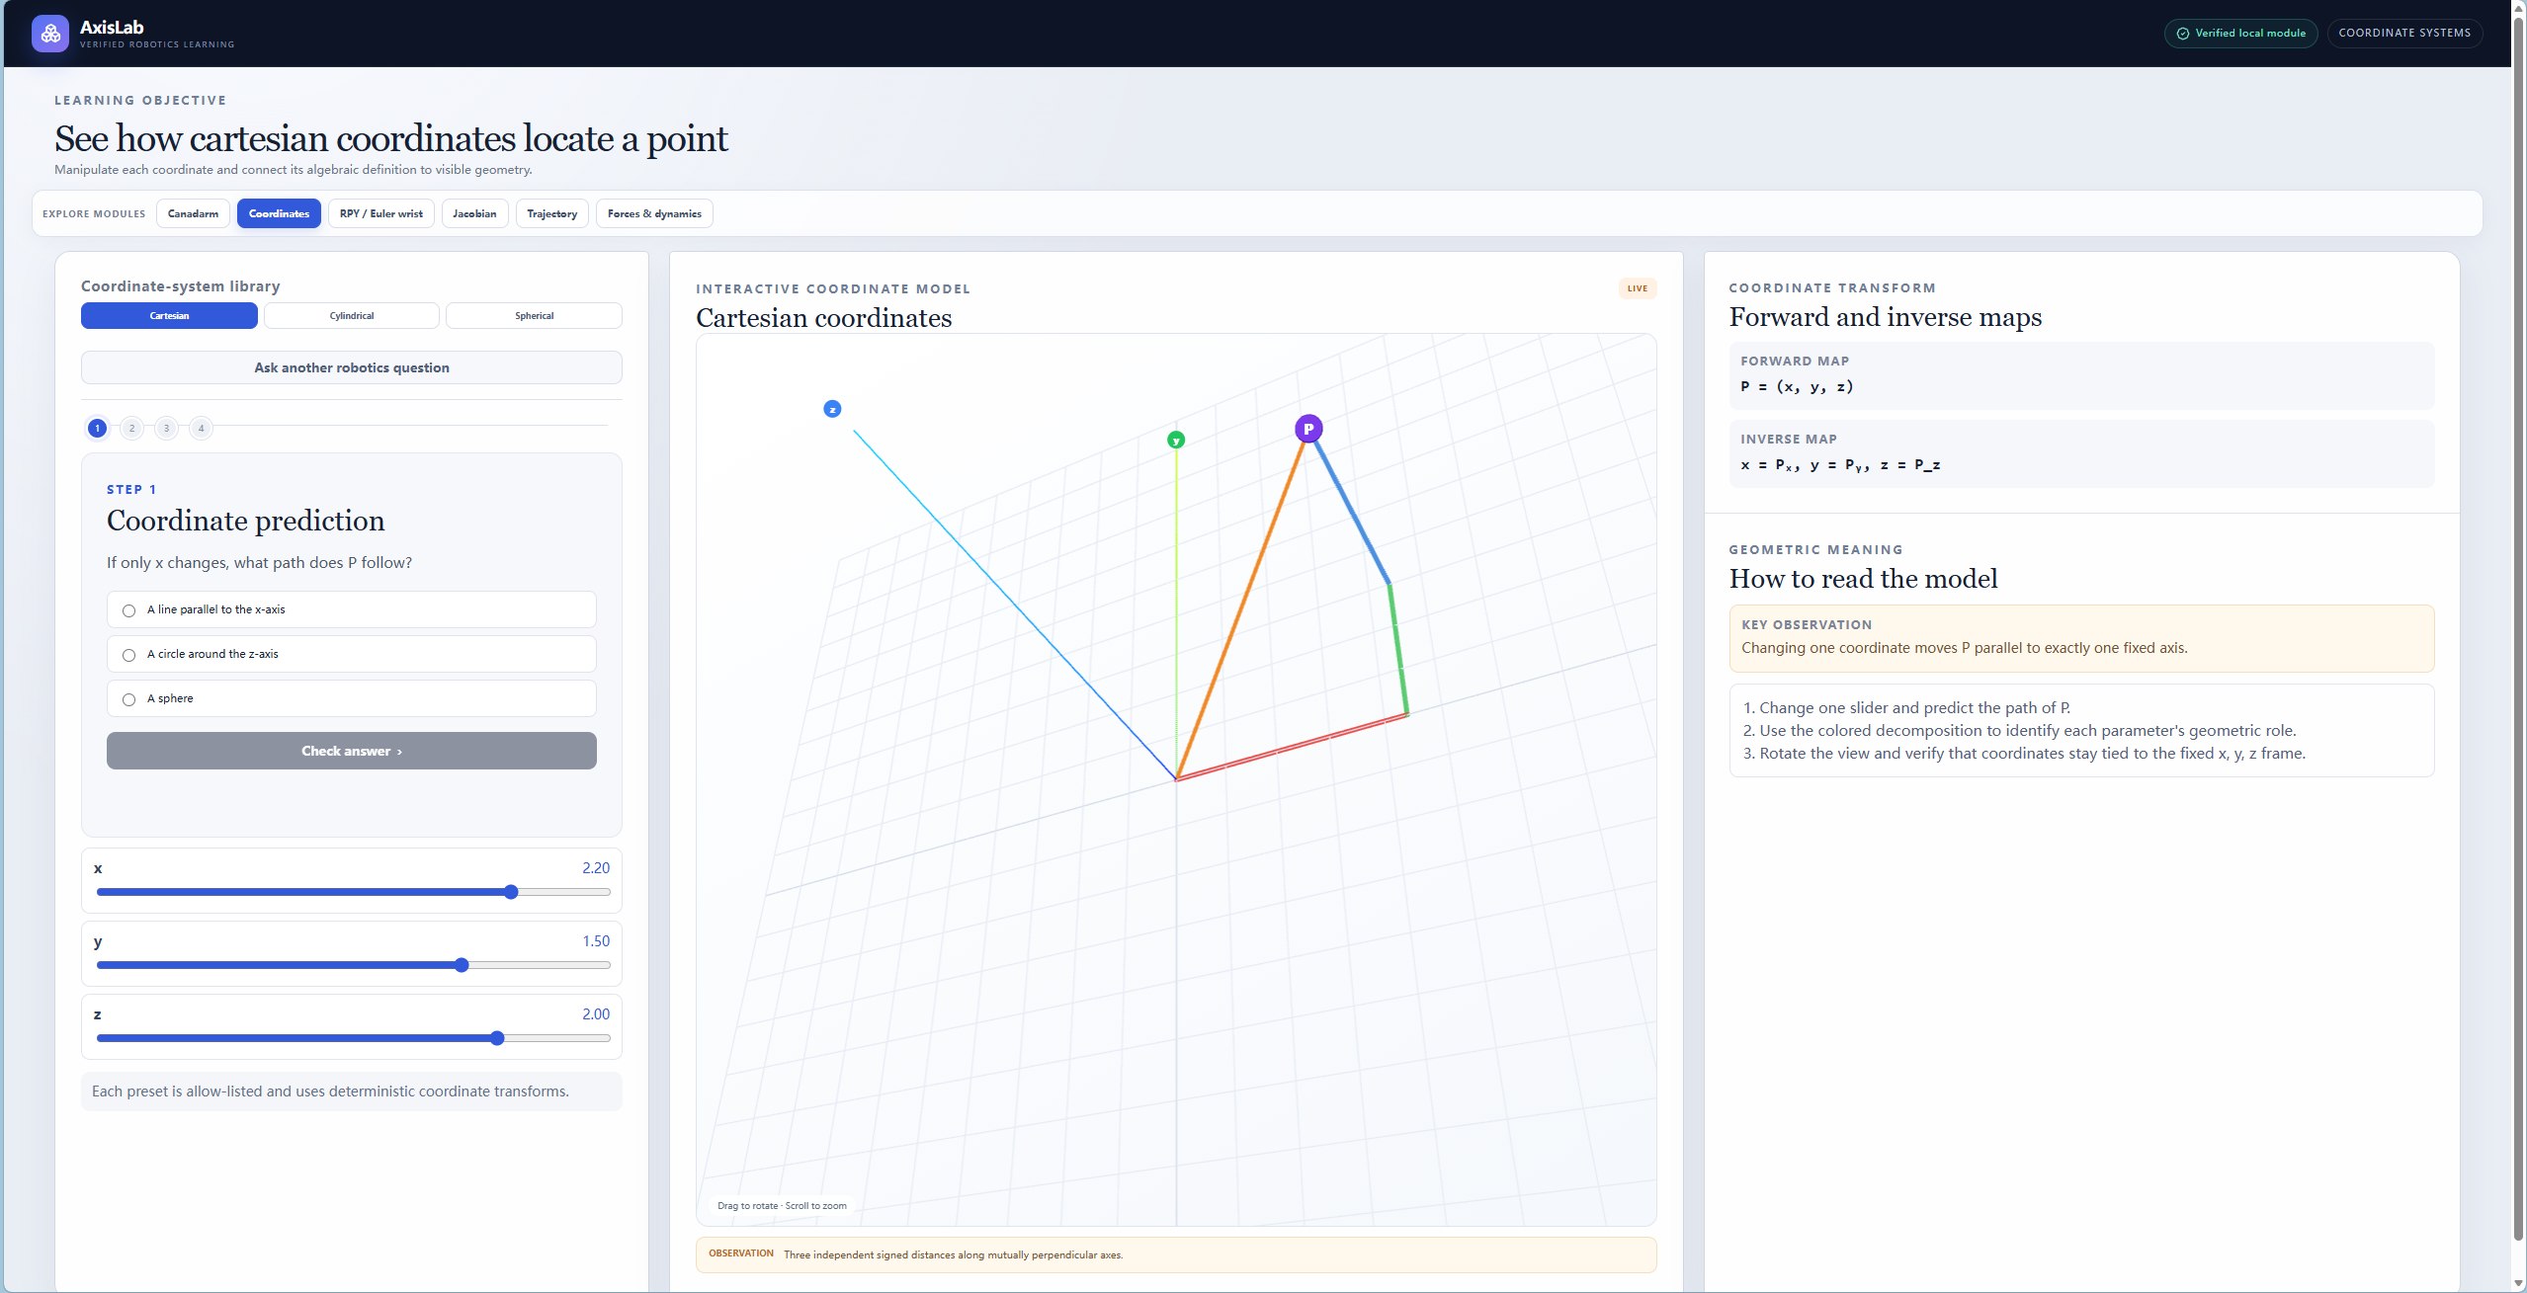Adjust the x coordinate slider handle
2527x1293 pixels.
click(511, 892)
